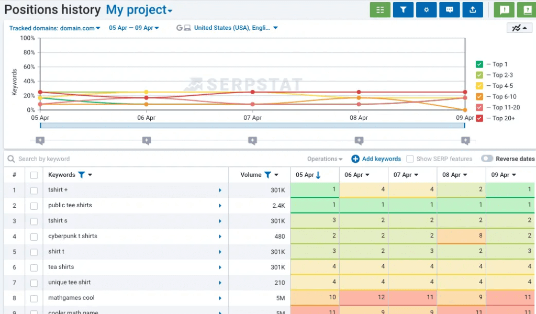
Task: Tick the checkbox for tshirt + row
Action: pyautogui.click(x=34, y=190)
